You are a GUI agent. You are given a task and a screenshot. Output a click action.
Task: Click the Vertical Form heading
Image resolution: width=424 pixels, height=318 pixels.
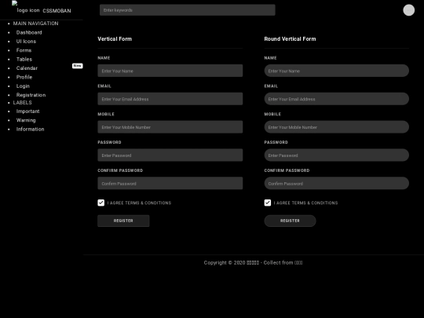tap(115, 39)
